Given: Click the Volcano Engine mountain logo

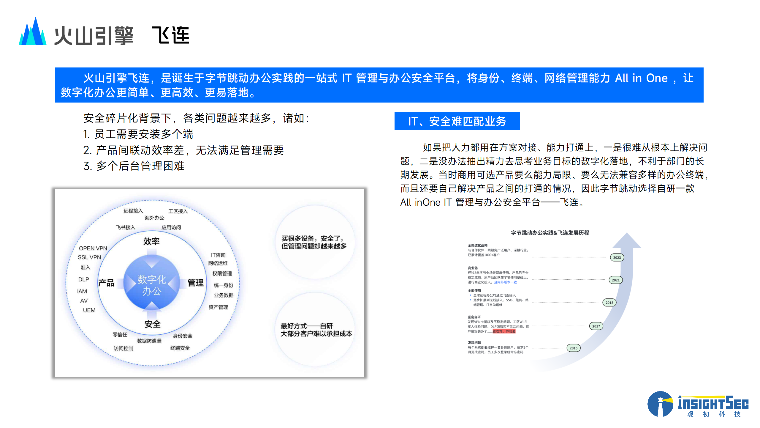Looking at the screenshot, I should (x=33, y=31).
